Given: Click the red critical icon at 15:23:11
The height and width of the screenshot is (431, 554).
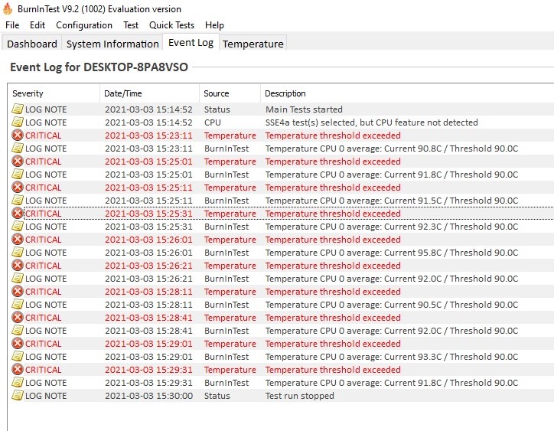Looking at the screenshot, I should click(18, 136).
